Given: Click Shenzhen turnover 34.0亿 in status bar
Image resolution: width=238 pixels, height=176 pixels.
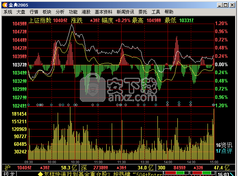Looking at the screenshot, I should pos(145,168).
